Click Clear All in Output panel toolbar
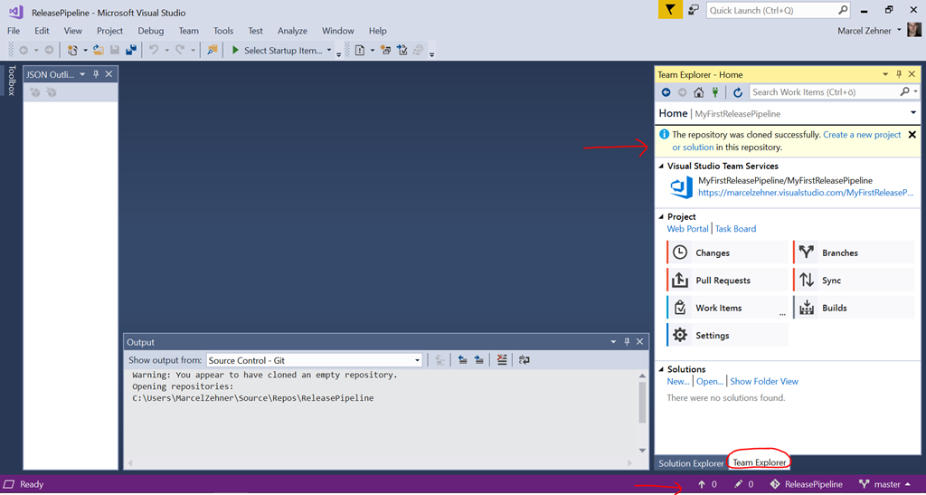 [503, 360]
